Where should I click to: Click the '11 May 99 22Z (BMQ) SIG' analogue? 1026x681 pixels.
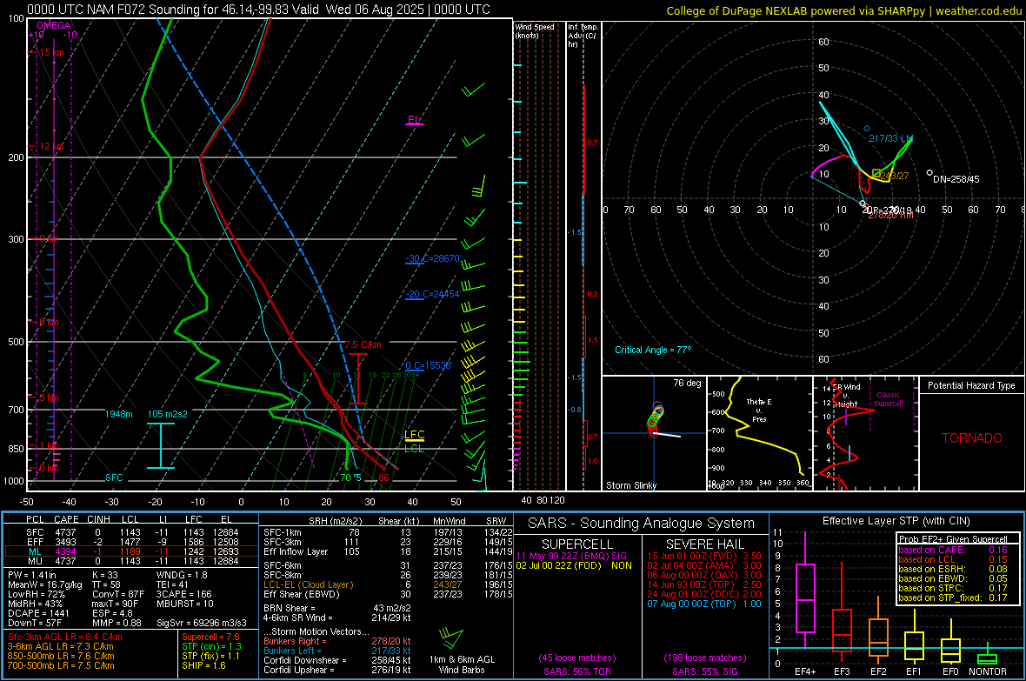pyautogui.click(x=571, y=556)
